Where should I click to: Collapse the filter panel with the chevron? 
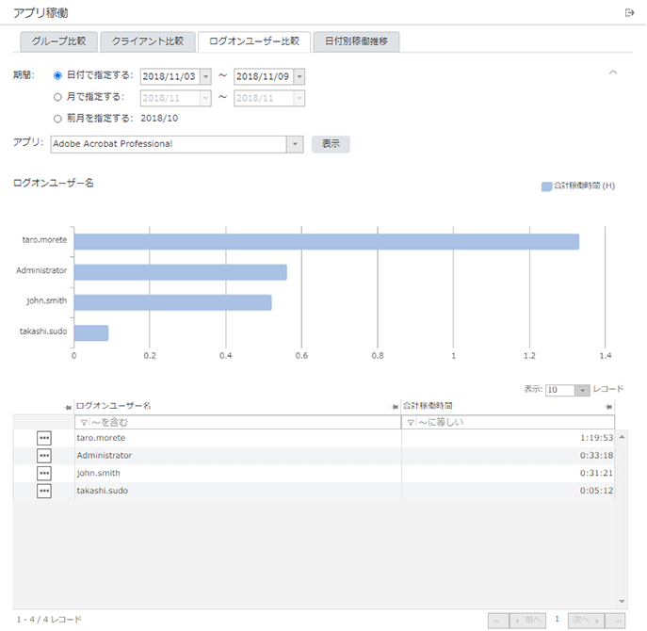pos(613,73)
